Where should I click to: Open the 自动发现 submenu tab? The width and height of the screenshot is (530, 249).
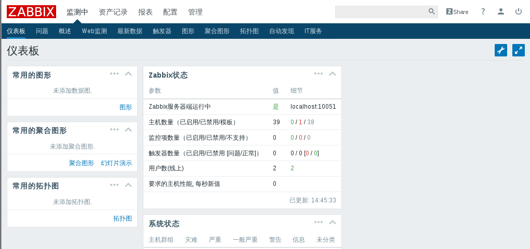[282, 31]
